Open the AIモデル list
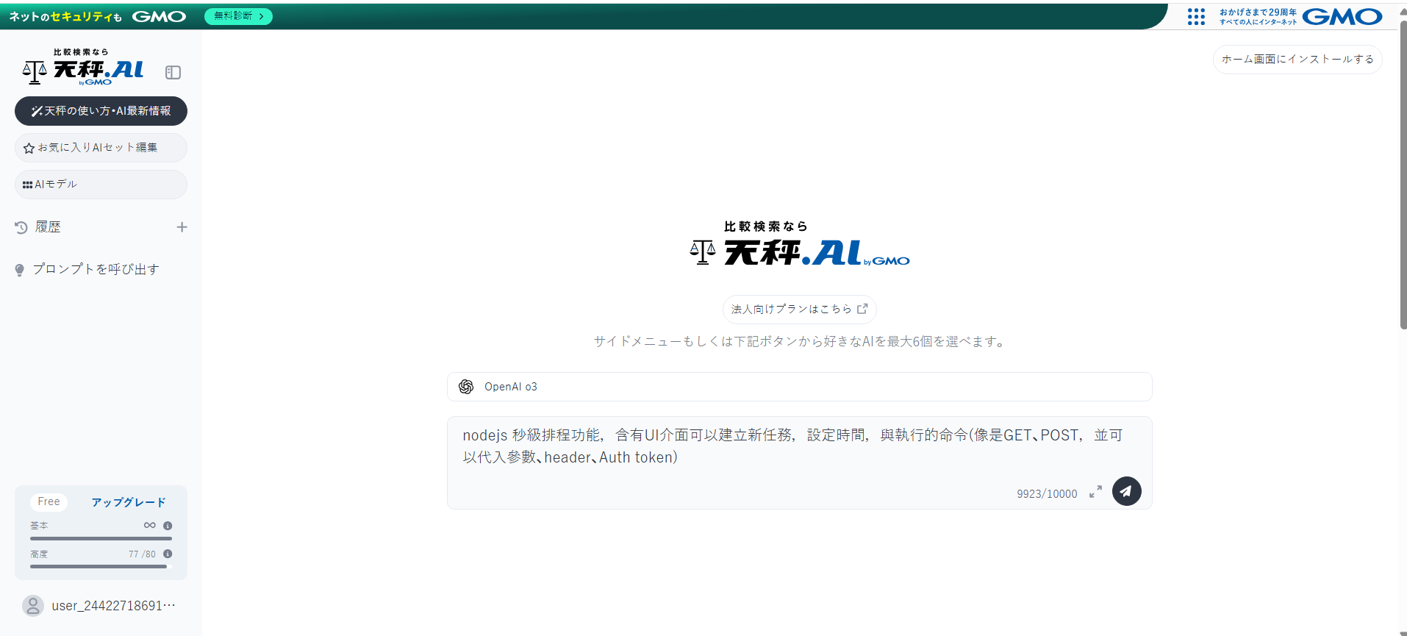Screen dimensions: 1407x636 tap(101, 185)
